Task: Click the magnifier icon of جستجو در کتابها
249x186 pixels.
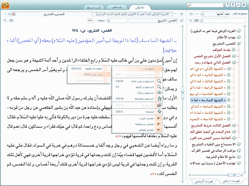Action: pyautogui.click(x=159, y=87)
